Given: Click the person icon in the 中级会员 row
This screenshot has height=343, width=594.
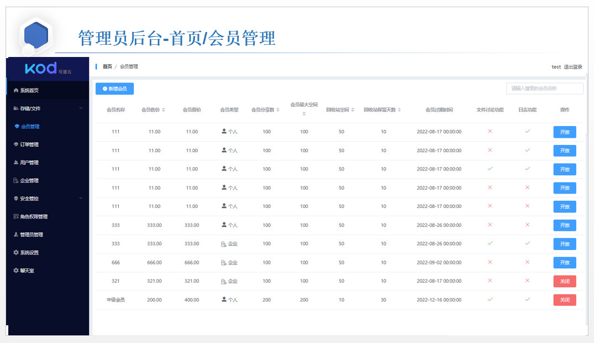Looking at the screenshot, I should tap(224, 299).
